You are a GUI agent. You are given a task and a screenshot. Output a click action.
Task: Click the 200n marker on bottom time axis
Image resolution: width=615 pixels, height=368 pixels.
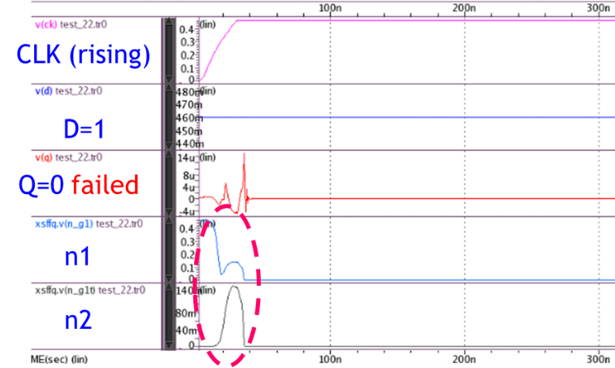click(x=465, y=358)
